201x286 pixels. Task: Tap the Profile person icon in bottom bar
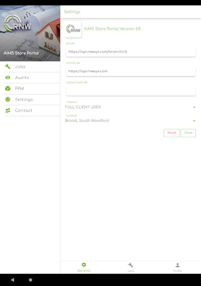(x=178, y=265)
